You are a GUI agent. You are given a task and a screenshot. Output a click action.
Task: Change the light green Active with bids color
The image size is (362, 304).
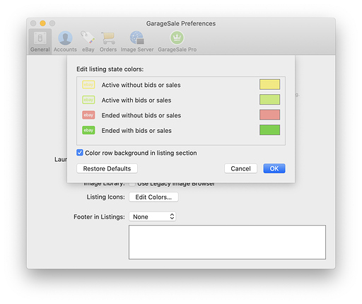269,100
